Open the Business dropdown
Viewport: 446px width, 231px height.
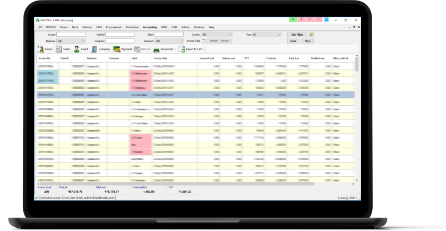(71, 41)
